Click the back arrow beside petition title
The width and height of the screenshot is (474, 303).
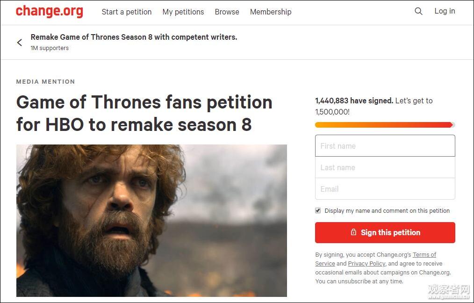(20, 43)
